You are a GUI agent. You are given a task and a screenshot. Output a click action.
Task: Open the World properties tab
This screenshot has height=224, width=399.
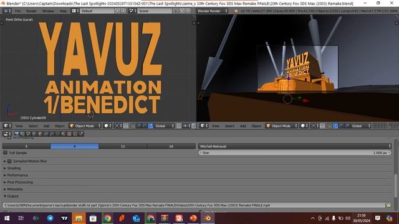click(x=34, y=134)
